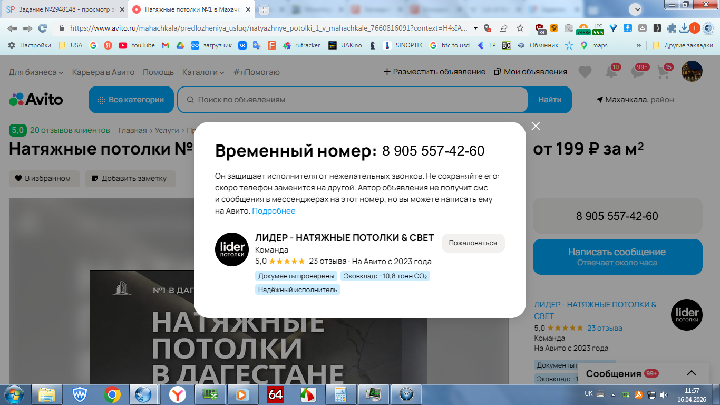Screen dimensions: 720x405
Task: Reload the current page
Action: (43, 28)
